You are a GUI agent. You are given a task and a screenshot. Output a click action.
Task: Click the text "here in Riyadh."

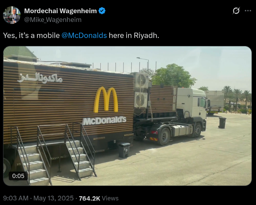pyautogui.click(x=134, y=35)
